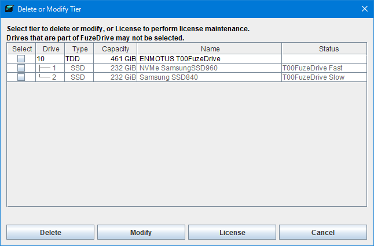Click 232 GiB capacity of Samsung SSD840
Viewport: 374px width, 246px height.
115,77
